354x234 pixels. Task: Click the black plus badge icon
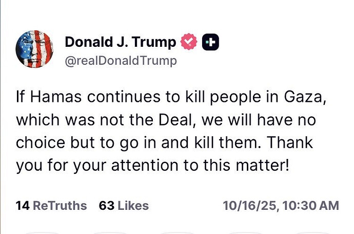pyautogui.click(x=210, y=42)
